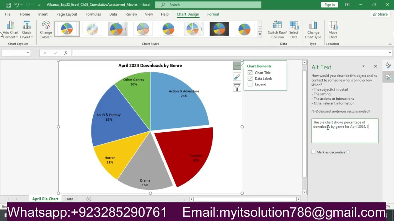Open the Review tab
Screen dimensions: 394x221
coord(131,14)
